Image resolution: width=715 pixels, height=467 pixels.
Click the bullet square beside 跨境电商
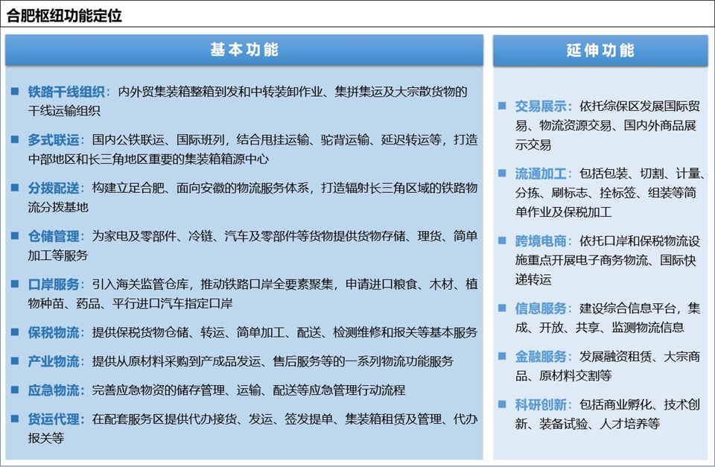point(502,241)
